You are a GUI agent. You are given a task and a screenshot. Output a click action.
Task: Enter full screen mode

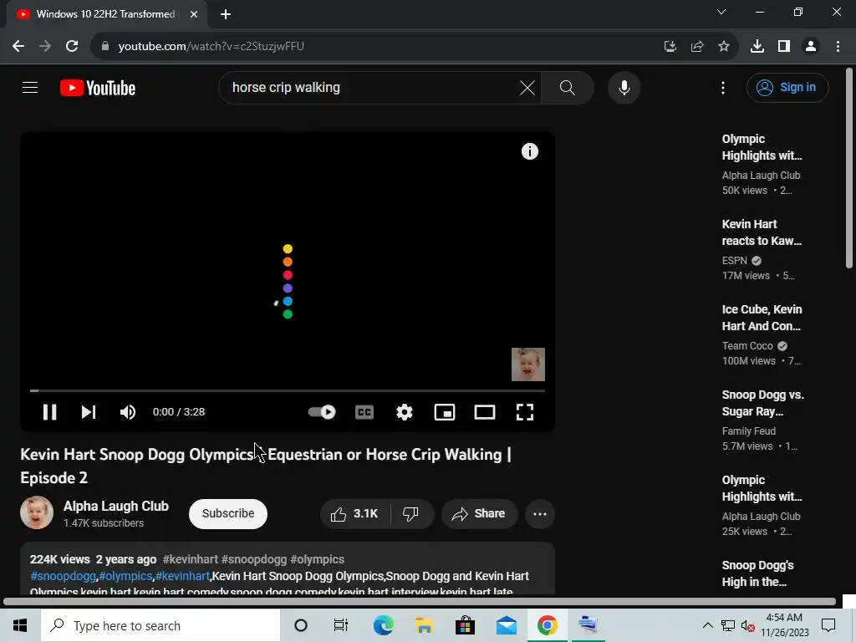coord(525,411)
